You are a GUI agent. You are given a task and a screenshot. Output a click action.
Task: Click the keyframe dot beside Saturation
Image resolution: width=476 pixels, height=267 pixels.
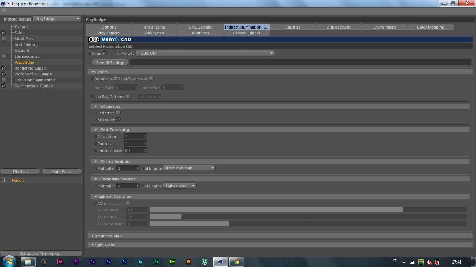click(x=95, y=137)
